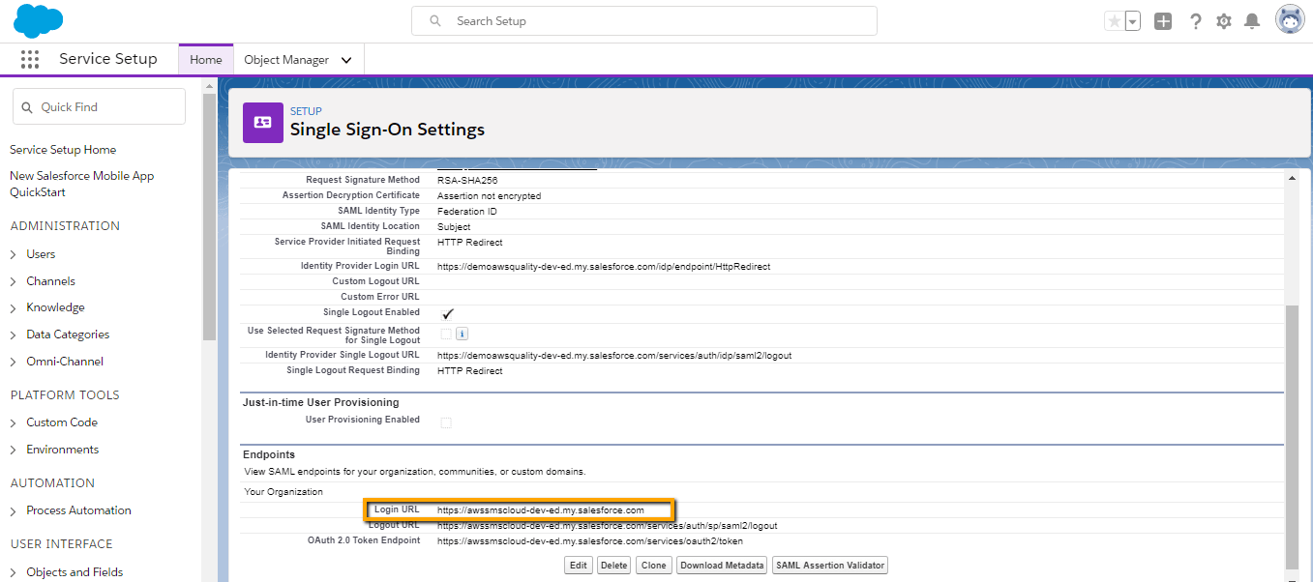The height and width of the screenshot is (582, 1313).
Task: Expand the Objects and Fields chevron
Action: 14,573
